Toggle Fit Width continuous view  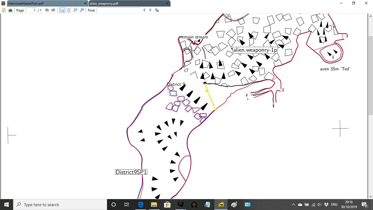pos(62,10)
